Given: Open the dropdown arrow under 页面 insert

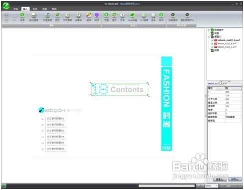Looking at the screenshot, I should pos(106,22).
